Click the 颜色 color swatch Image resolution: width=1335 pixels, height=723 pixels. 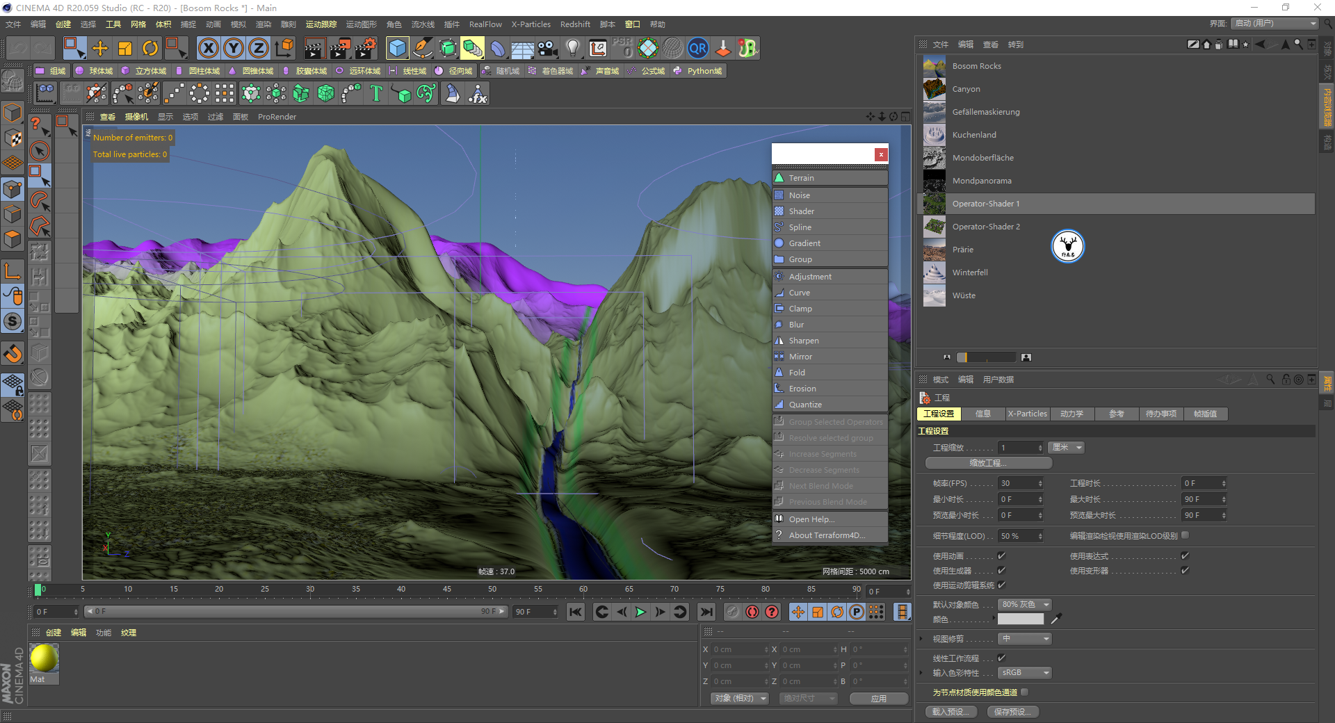tap(1021, 619)
